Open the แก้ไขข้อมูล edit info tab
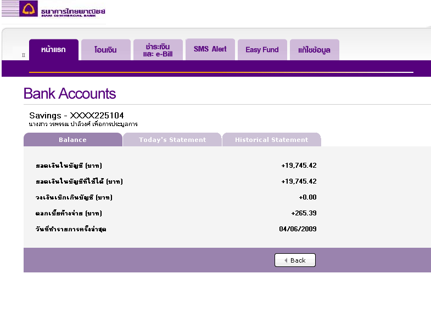Image resolution: width=431 pixels, height=319 pixels. click(x=315, y=50)
